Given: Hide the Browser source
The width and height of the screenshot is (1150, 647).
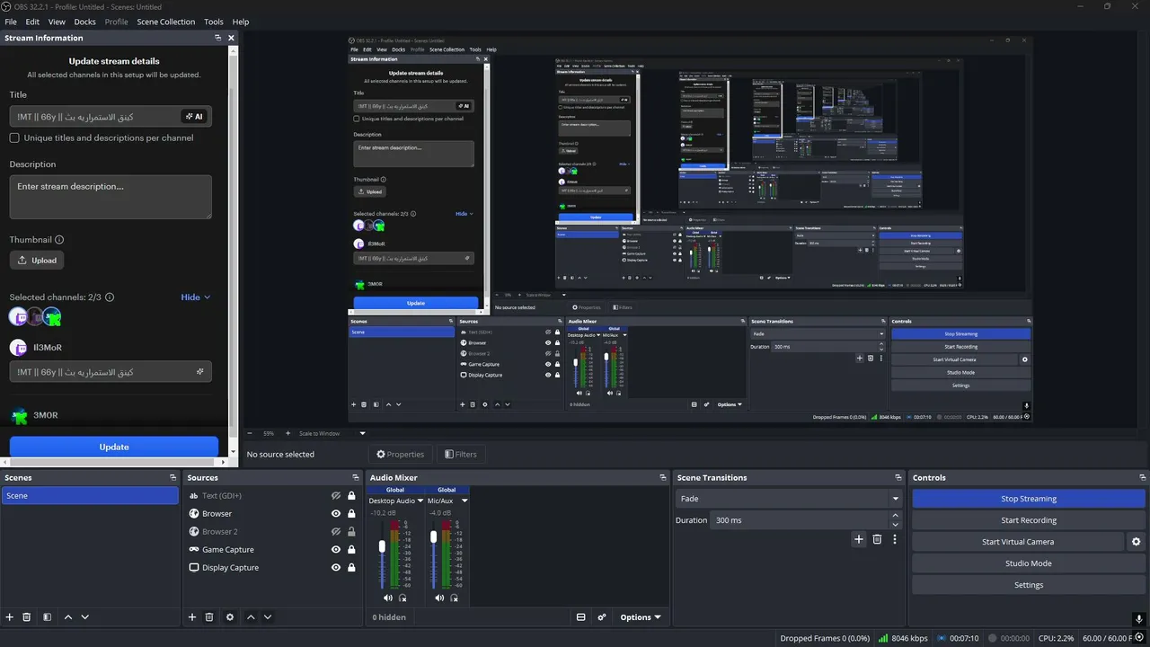Looking at the screenshot, I should point(336,513).
